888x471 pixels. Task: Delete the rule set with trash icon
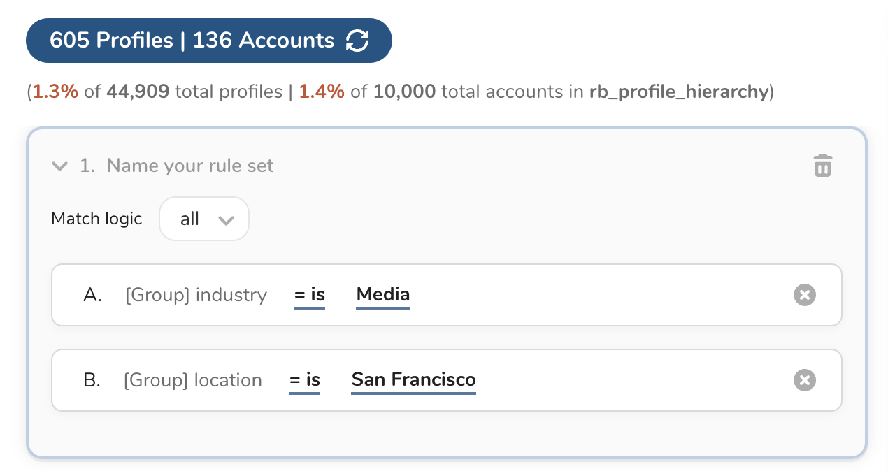tap(822, 166)
